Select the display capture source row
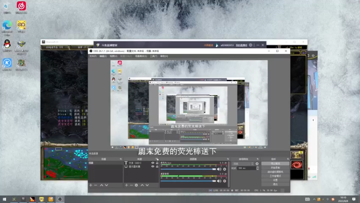360x203 pixels. tap(141, 166)
